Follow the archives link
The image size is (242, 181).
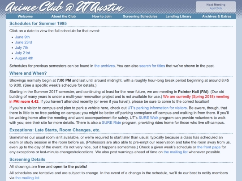104,66
